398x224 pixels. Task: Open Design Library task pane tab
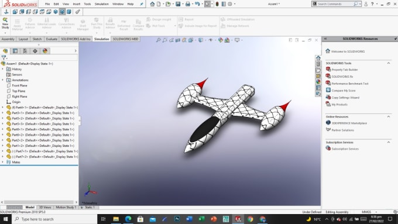click(x=318, y=64)
